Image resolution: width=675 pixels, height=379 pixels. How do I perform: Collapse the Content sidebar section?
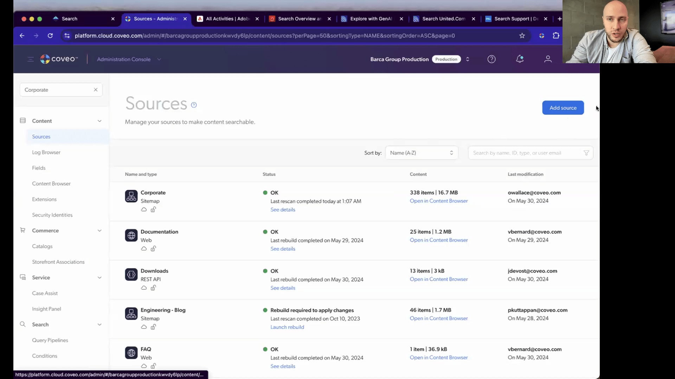pos(99,121)
